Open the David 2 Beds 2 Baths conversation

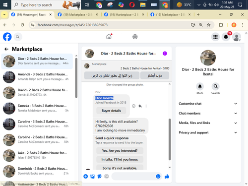pyautogui.click(x=37, y=93)
